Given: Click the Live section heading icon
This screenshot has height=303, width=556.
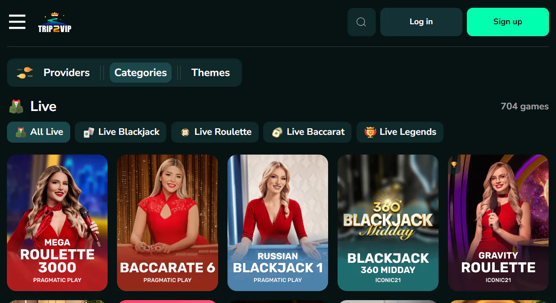Looking at the screenshot, I should click(16, 106).
